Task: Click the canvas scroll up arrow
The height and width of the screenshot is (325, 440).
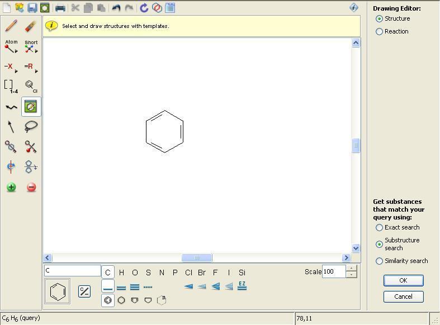Action: (x=356, y=43)
